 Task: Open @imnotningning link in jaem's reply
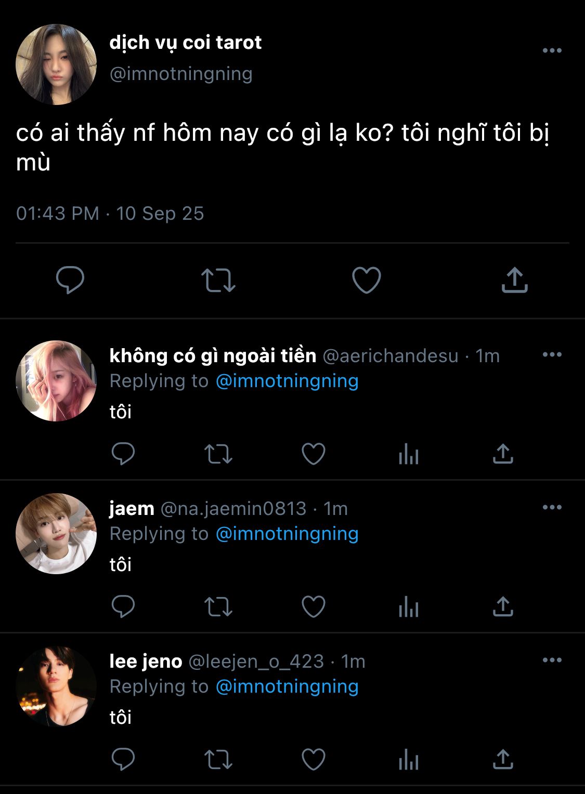(x=287, y=534)
